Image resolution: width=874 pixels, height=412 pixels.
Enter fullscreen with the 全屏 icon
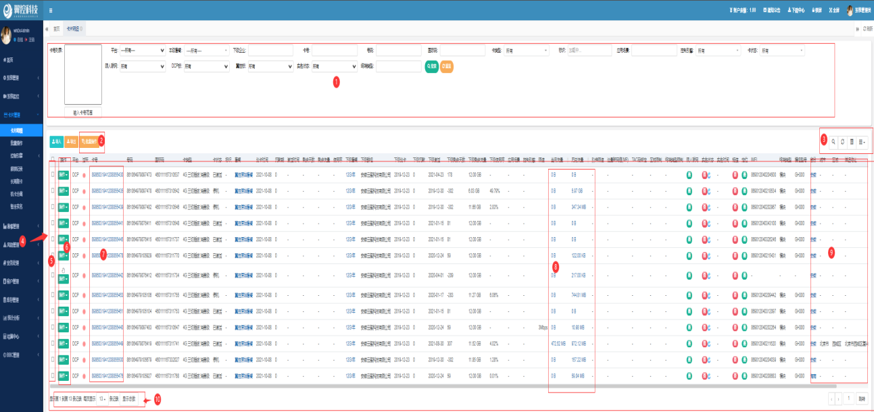point(833,11)
